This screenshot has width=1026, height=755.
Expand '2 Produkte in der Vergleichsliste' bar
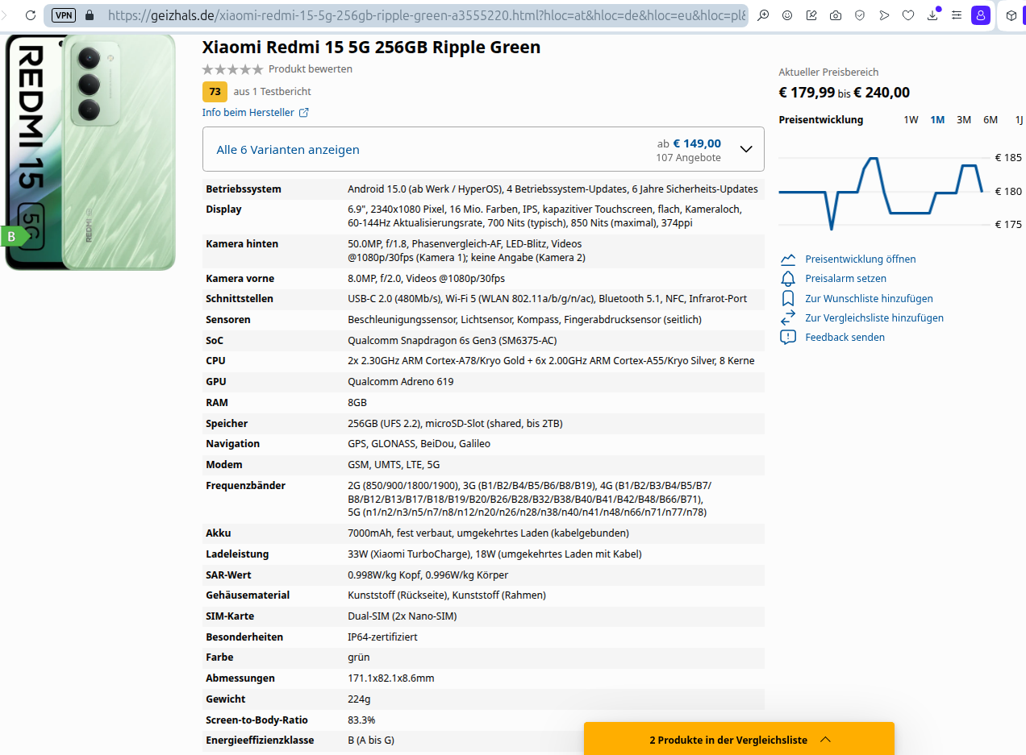point(739,739)
